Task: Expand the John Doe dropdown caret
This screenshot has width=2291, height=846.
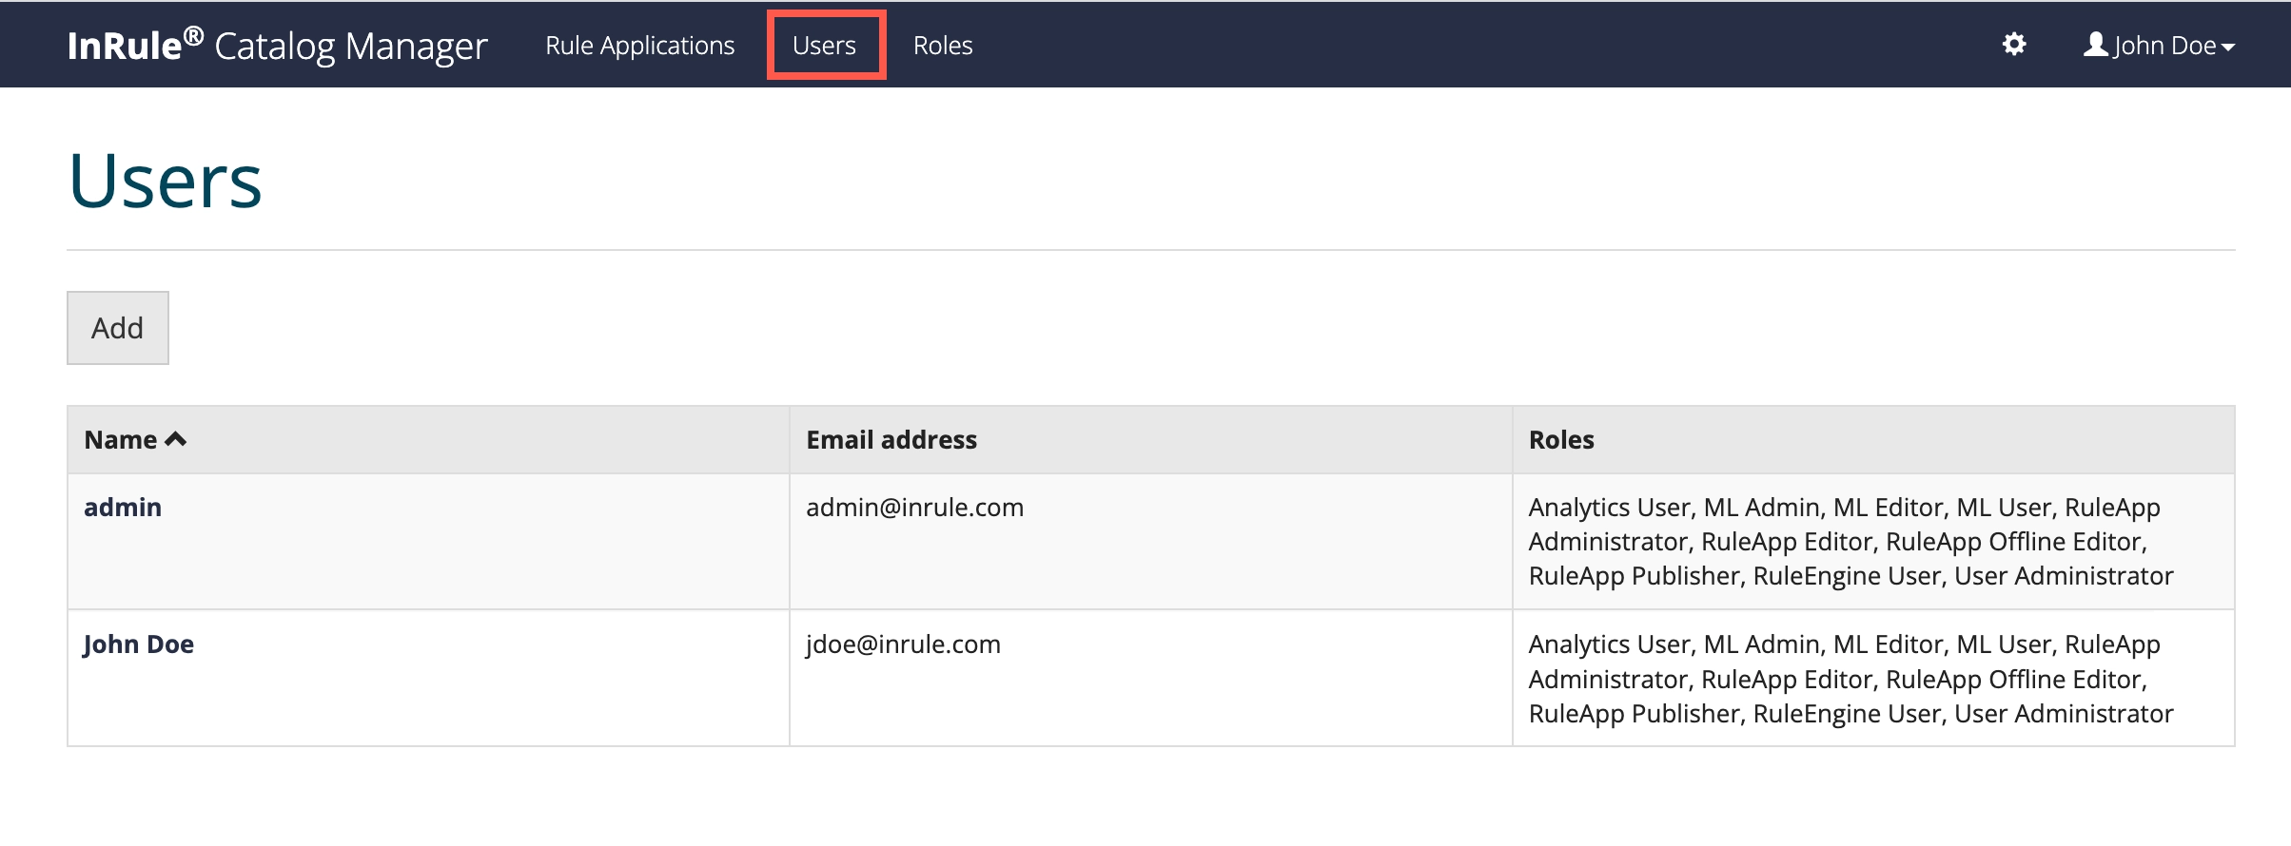Action: click(2228, 47)
